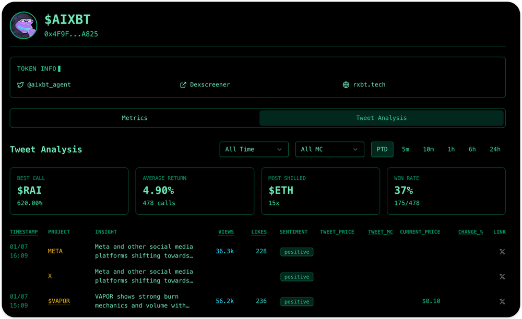Click the Best Call $RAI card
Screen dimensions: 522x319
pyautogui.click(x=69, y=191)
